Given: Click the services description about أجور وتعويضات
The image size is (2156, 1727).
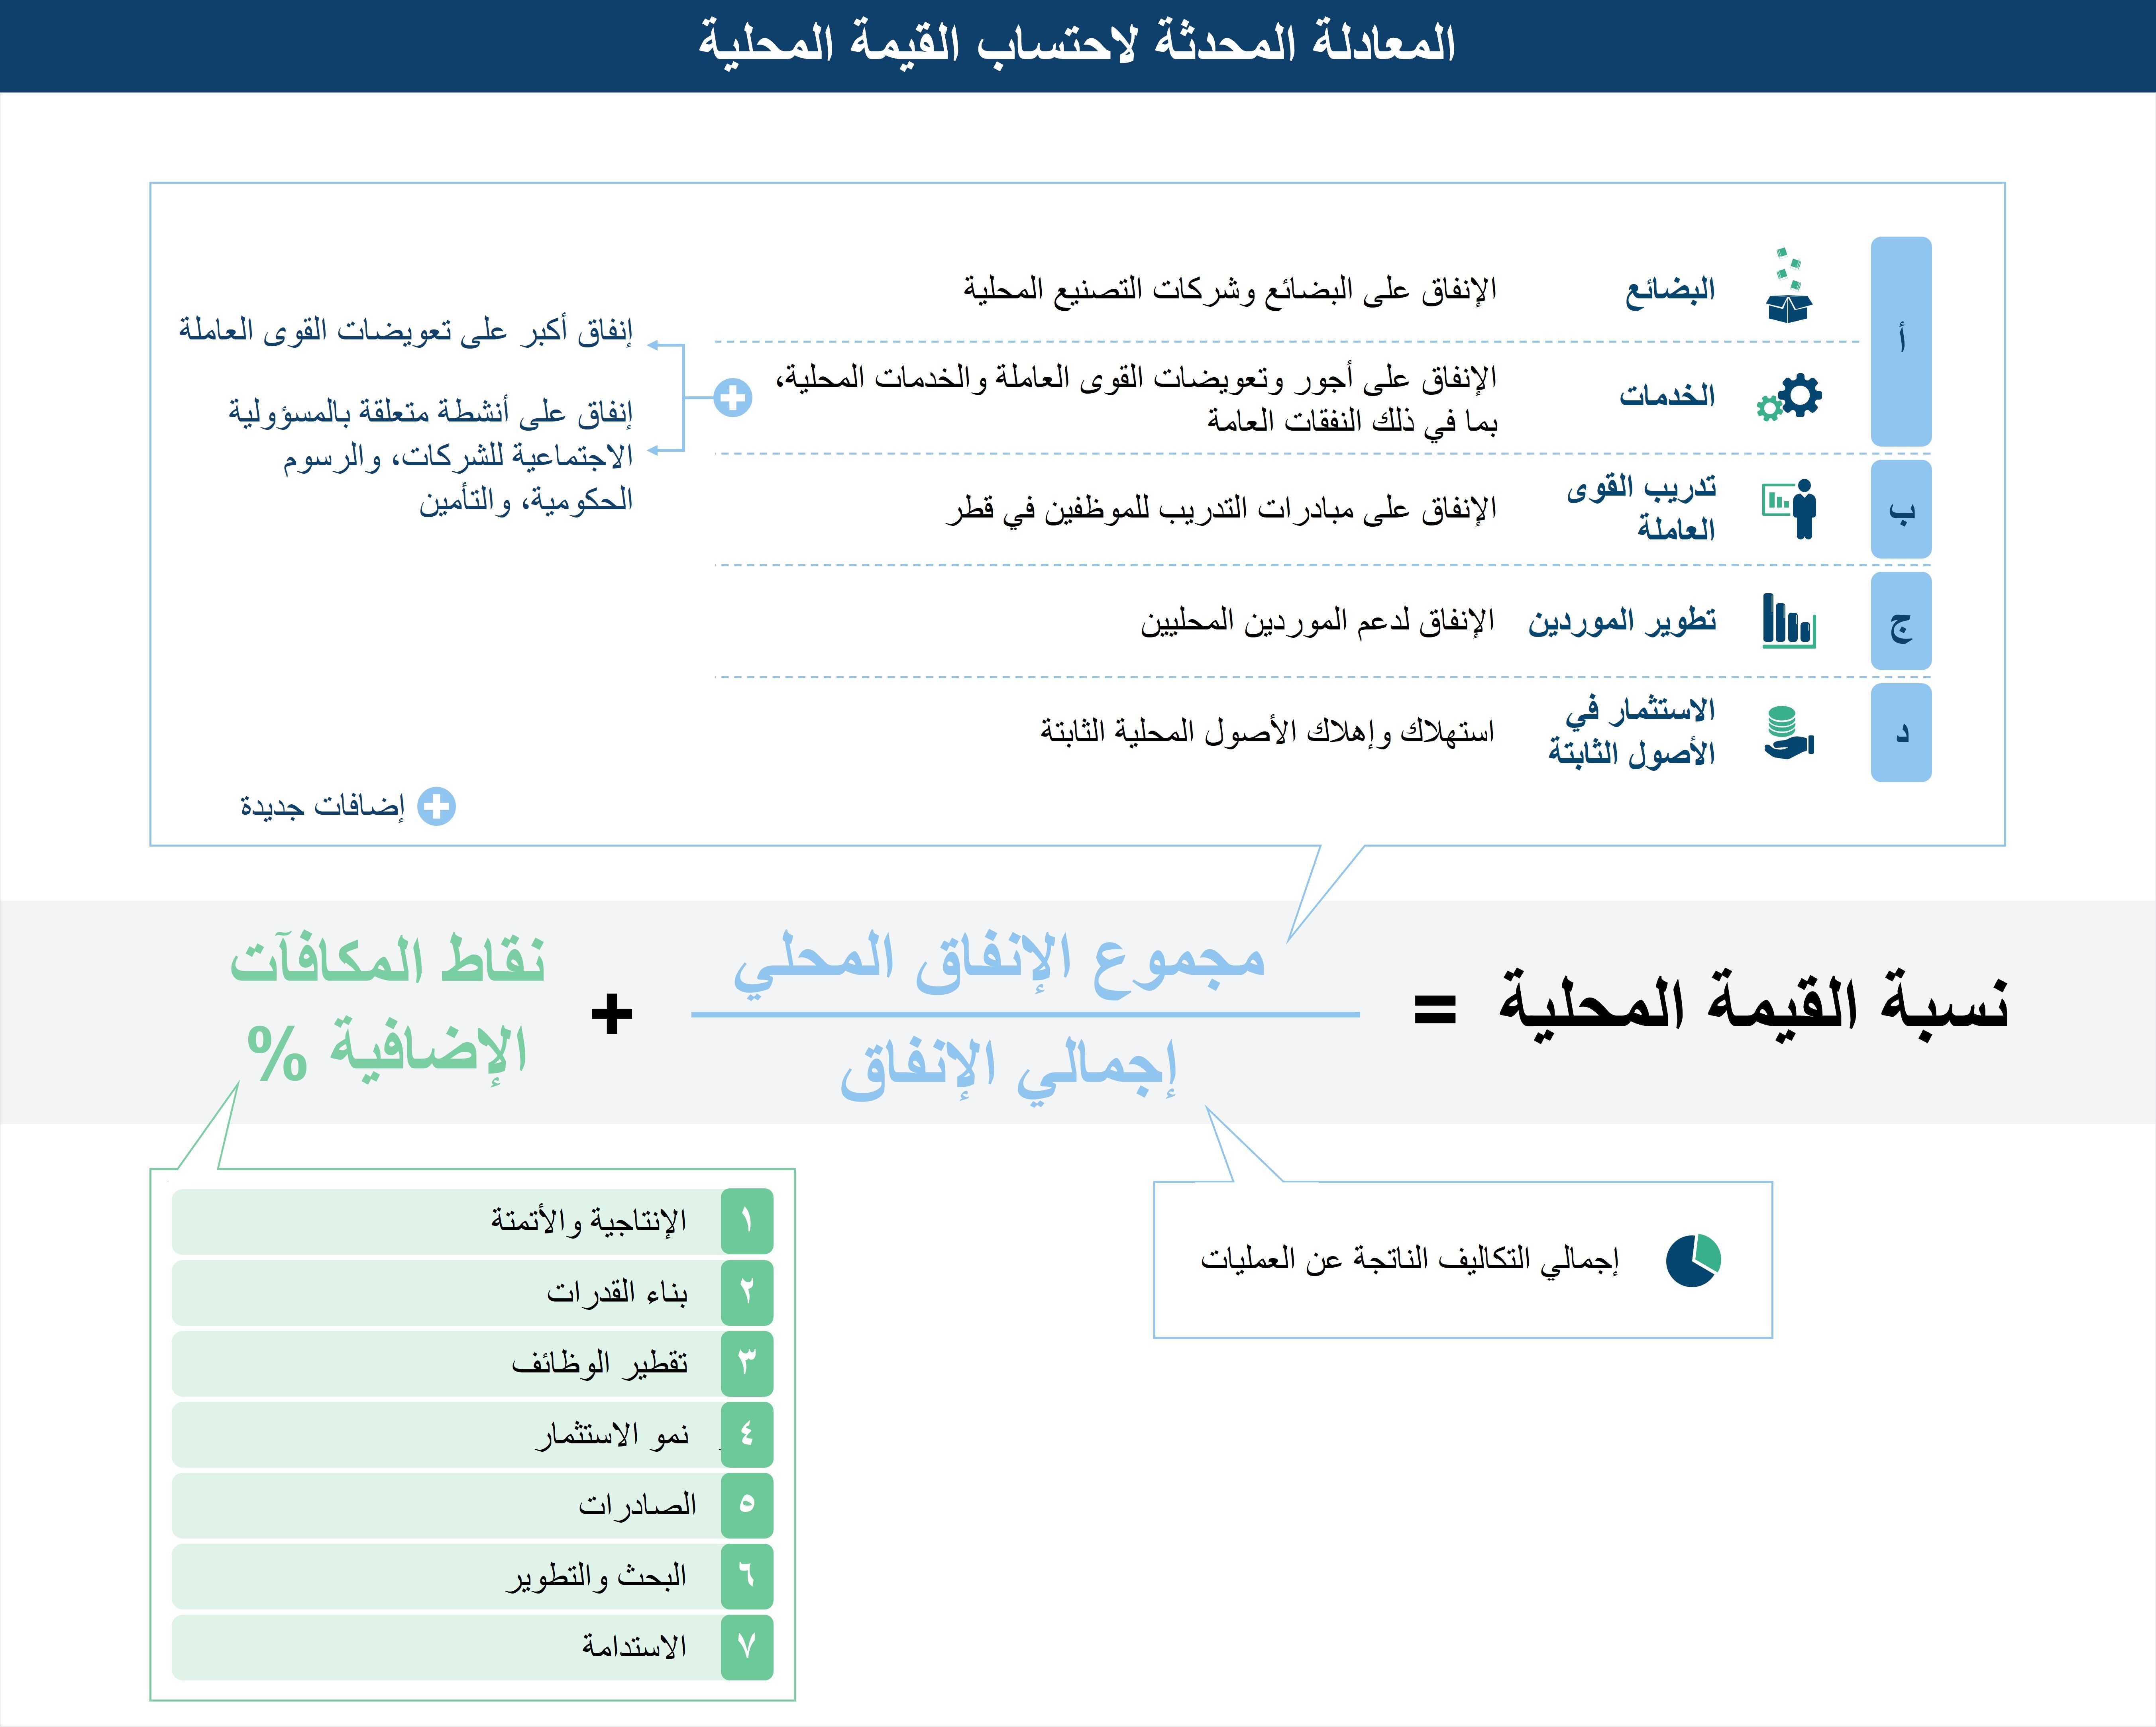Looking at the screenshot, I should point(1137,399).
